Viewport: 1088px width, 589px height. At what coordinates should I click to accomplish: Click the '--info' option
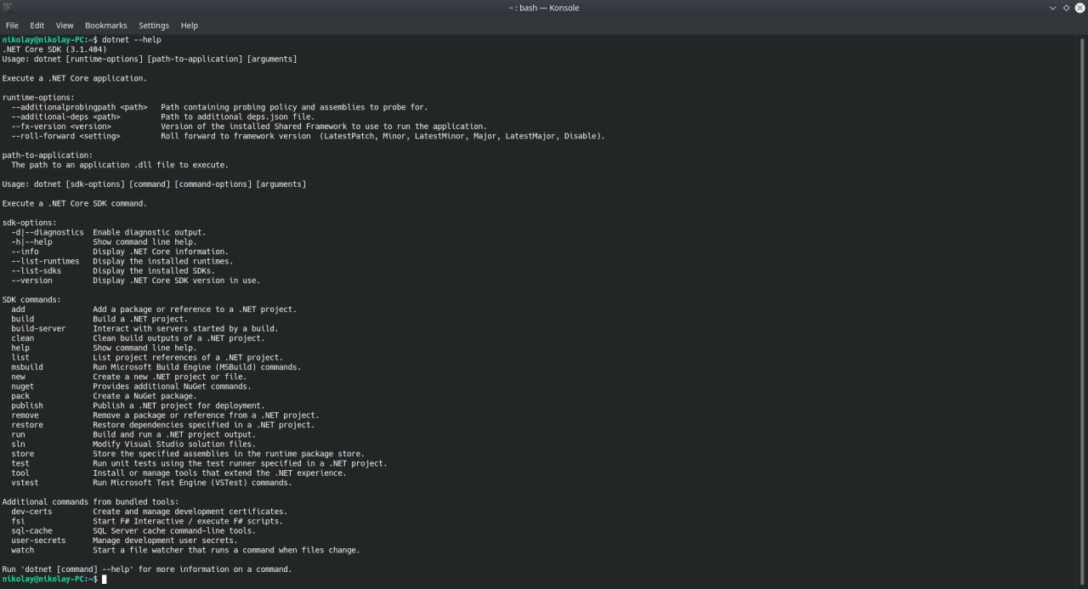25,252
